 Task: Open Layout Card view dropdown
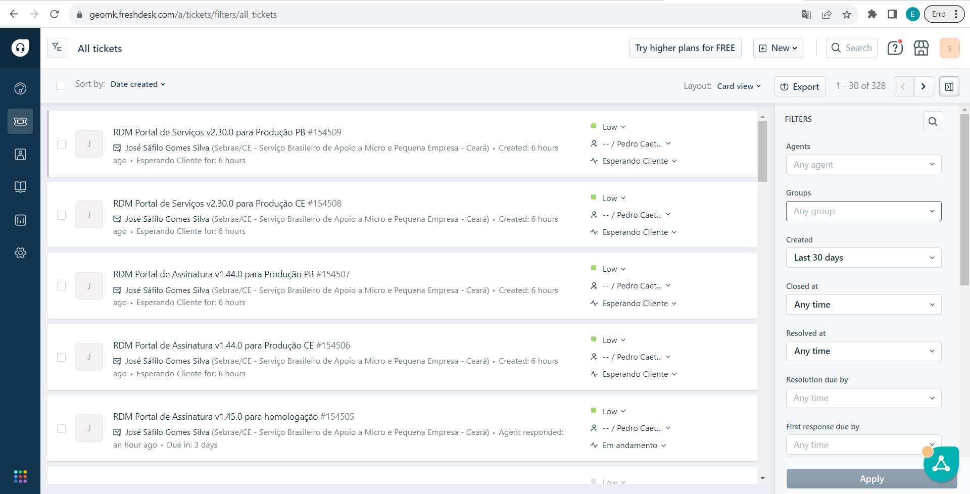pyautogui.click(x=739, y=86)
